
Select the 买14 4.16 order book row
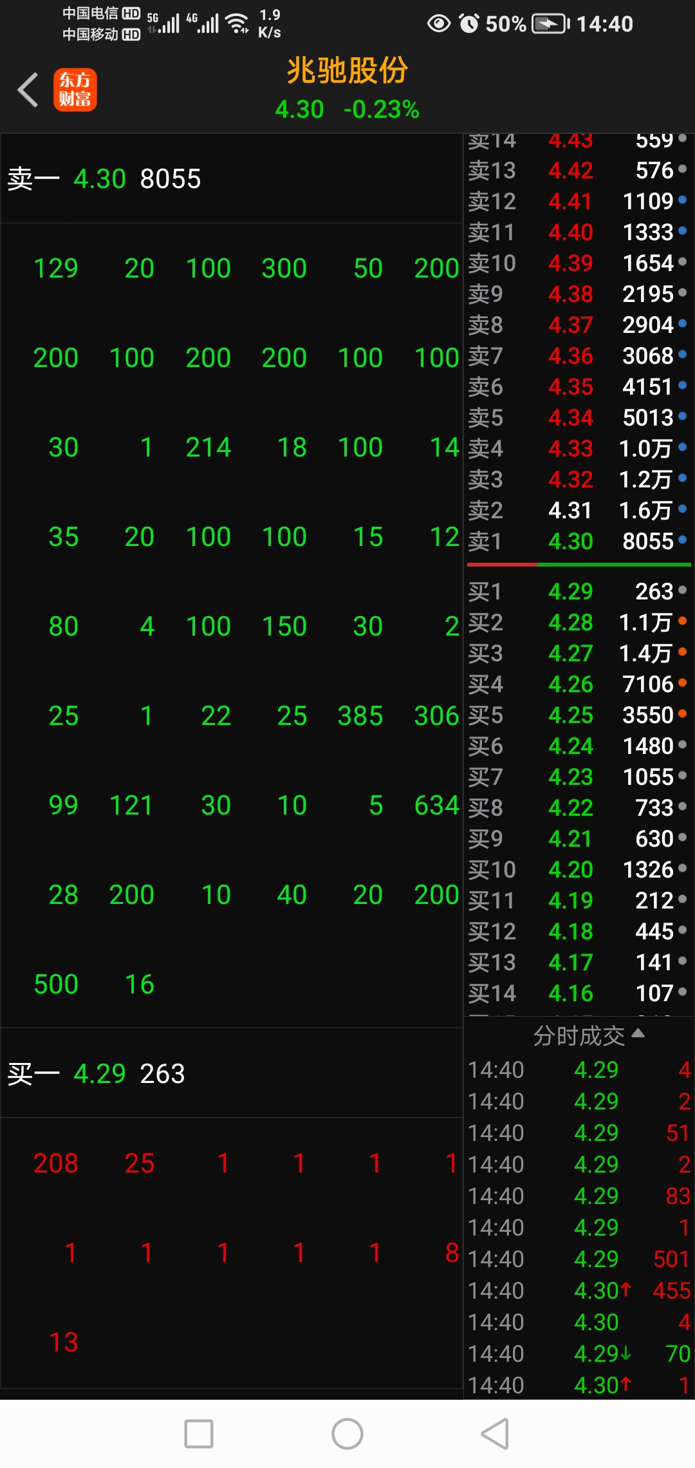(579, 993)
